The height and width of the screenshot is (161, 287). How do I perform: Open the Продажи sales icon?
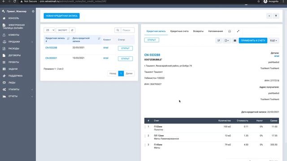click(x=4, y=42)
